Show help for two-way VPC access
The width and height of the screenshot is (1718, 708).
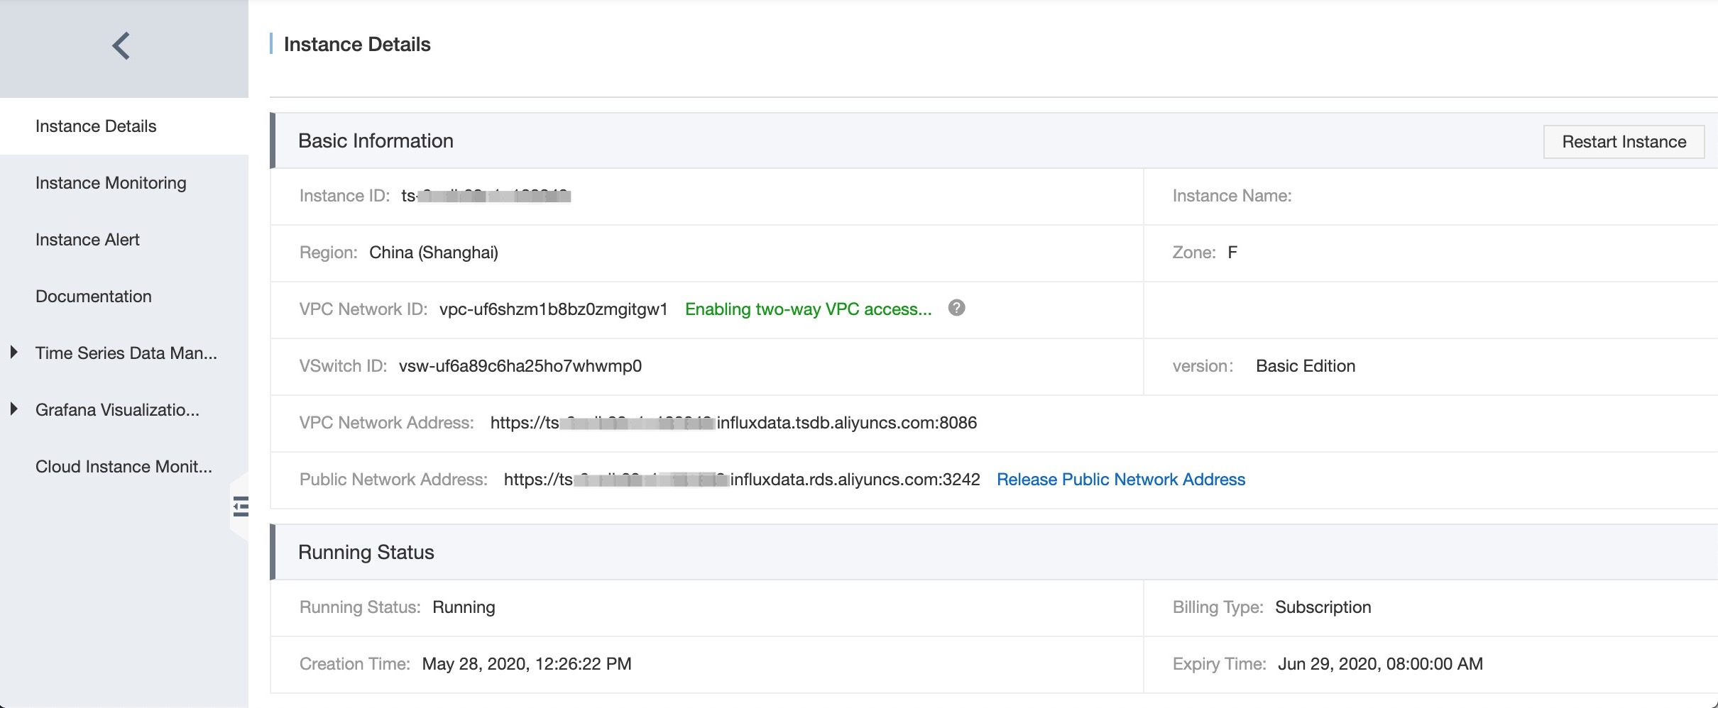point(956,308)
